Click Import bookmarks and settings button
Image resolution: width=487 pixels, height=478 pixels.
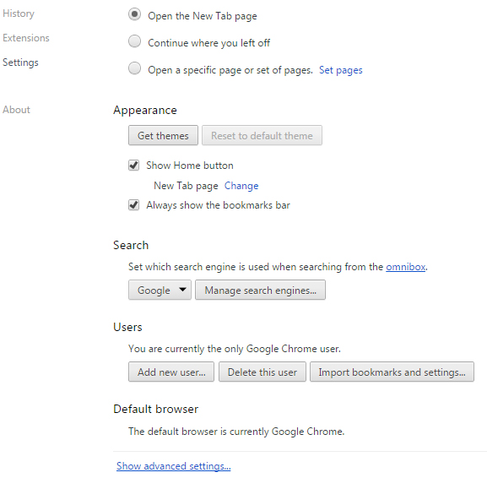click(x=392, y=372)
